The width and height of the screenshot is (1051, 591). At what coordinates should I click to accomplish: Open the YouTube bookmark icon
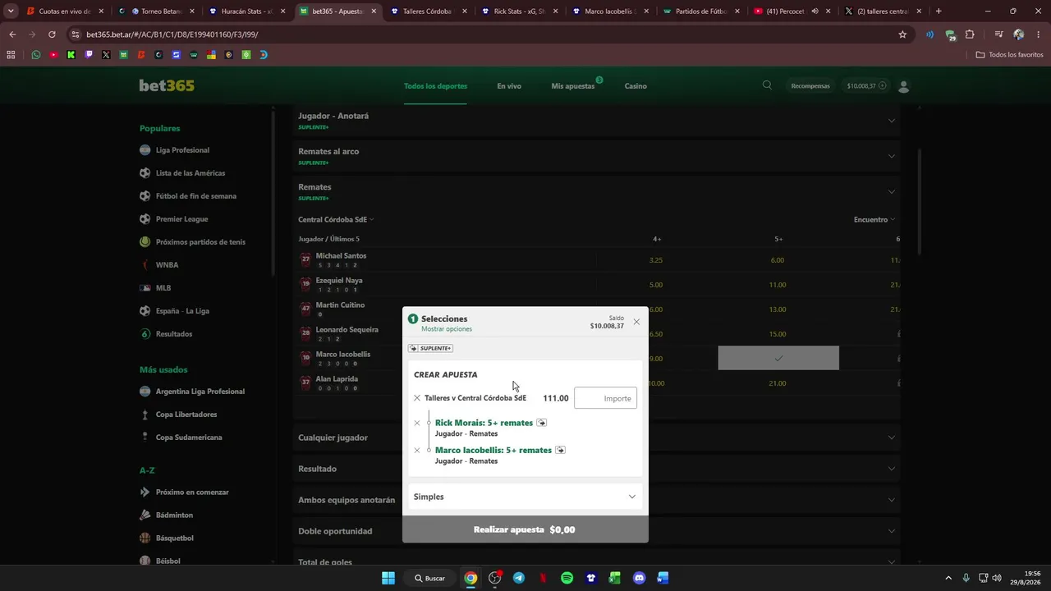tap(53, 55)
